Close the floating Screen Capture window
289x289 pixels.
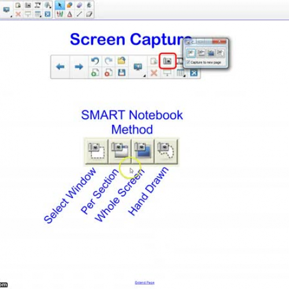pyautogui.click(x=219, y=42)
